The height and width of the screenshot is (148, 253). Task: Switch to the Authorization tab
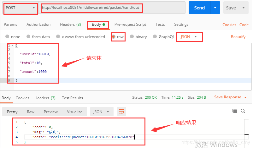[x=38, y=25]
